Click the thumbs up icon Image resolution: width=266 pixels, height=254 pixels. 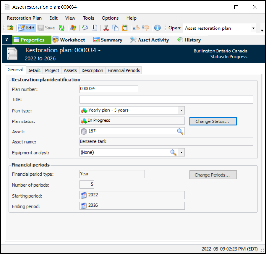coord(136,28)
